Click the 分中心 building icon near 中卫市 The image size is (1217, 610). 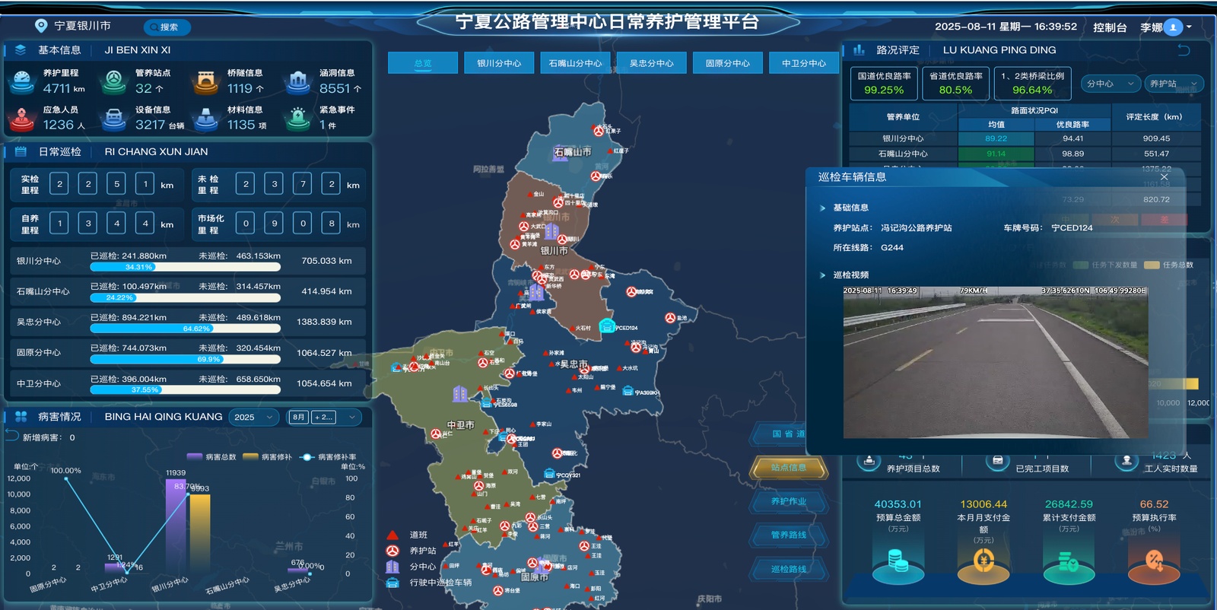click(x=460, y=393)
